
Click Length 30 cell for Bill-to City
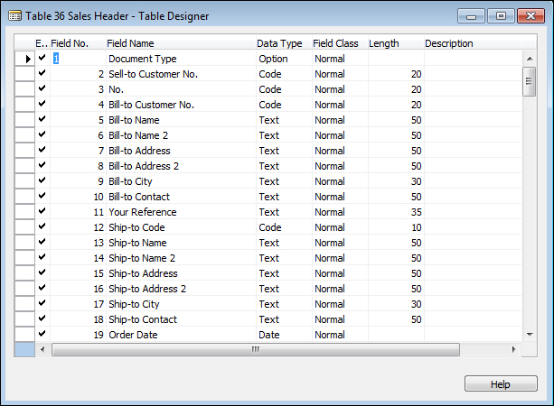pyautogui.click(x=396, y=181)
